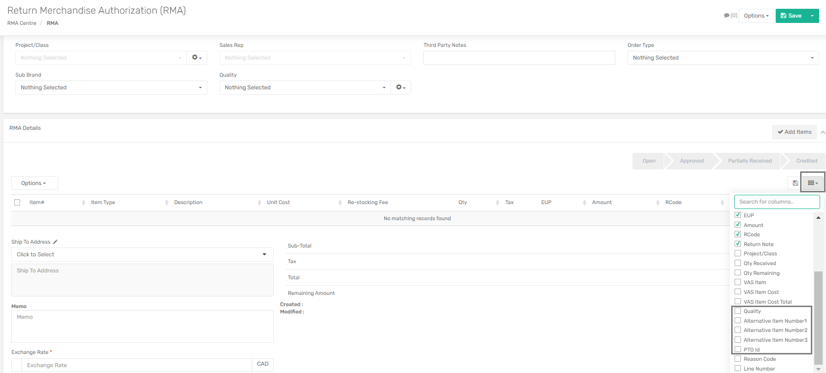Click the column list scroll-down arrow
This screenshot has width=826, height=373.
[818, 369]
